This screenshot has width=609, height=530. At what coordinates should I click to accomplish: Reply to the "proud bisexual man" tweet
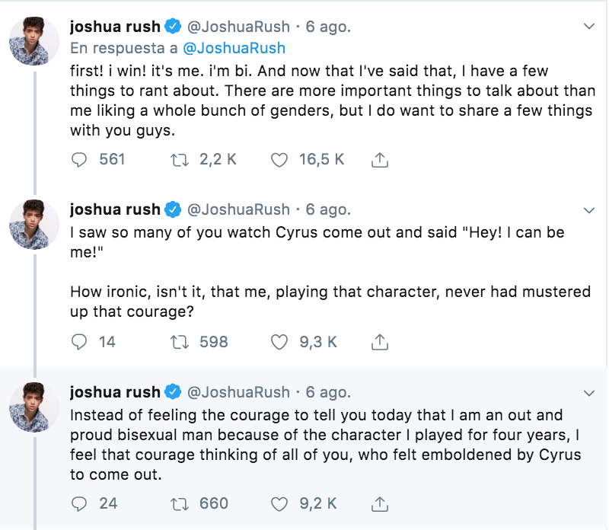pyautogui.click(x=80, y=503)
